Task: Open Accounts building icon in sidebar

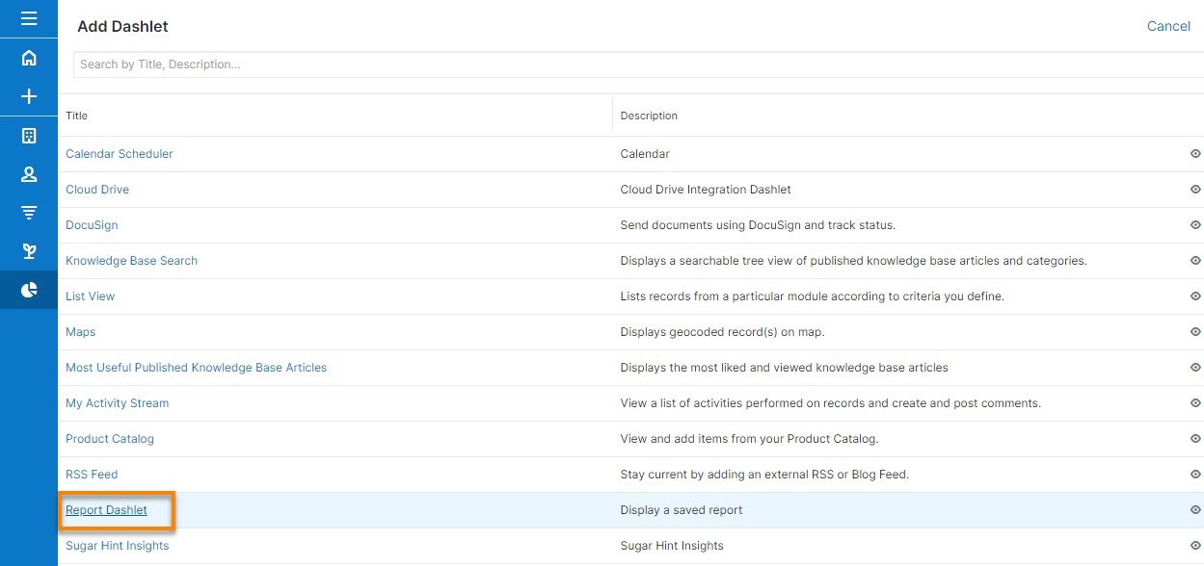Action: click(x=29, y=136)
